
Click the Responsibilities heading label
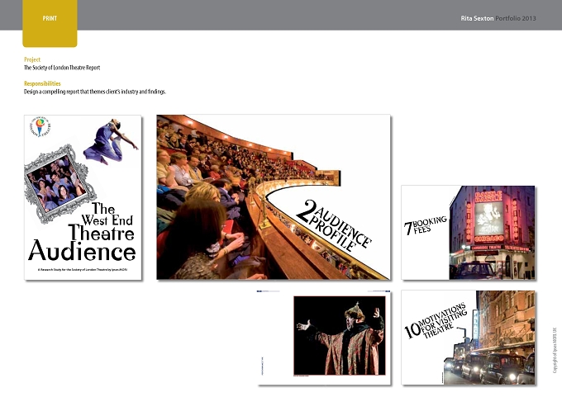42,83
